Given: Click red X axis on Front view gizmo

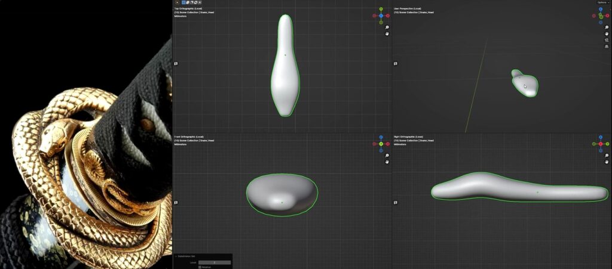Looking at the screenshot, I should tap(387, 144).
